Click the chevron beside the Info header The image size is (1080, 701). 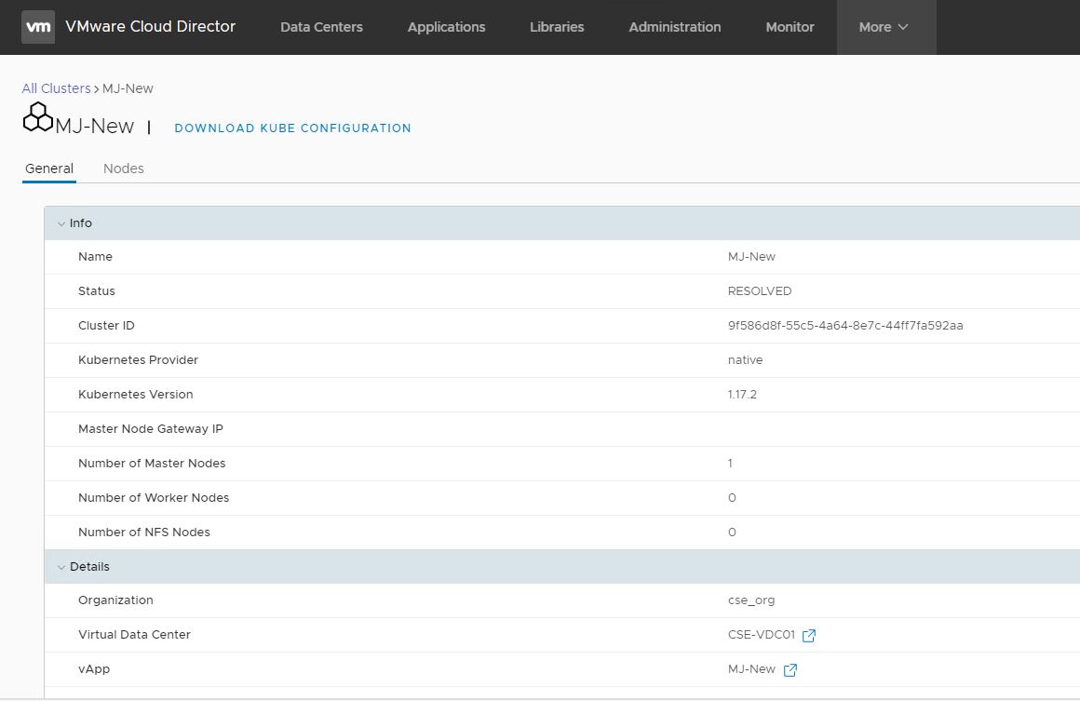61,223
